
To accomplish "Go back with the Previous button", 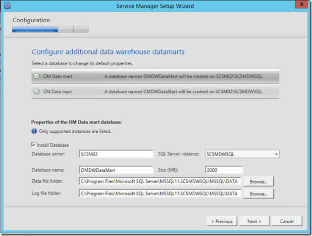I will 222,221.
